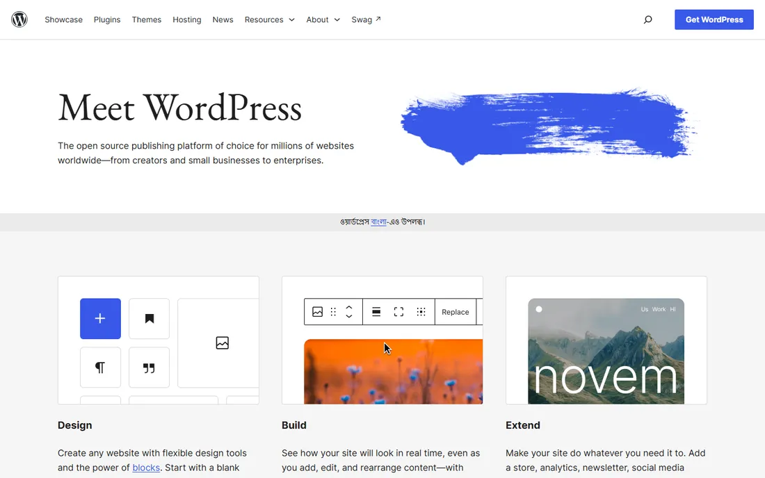Click the blue brush stroke image
765x478 pixels.
click(x=549, y=126)
